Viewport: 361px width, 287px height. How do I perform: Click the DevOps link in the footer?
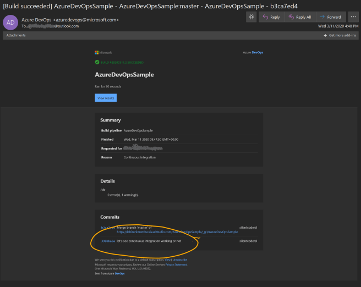tap(119, 273)
